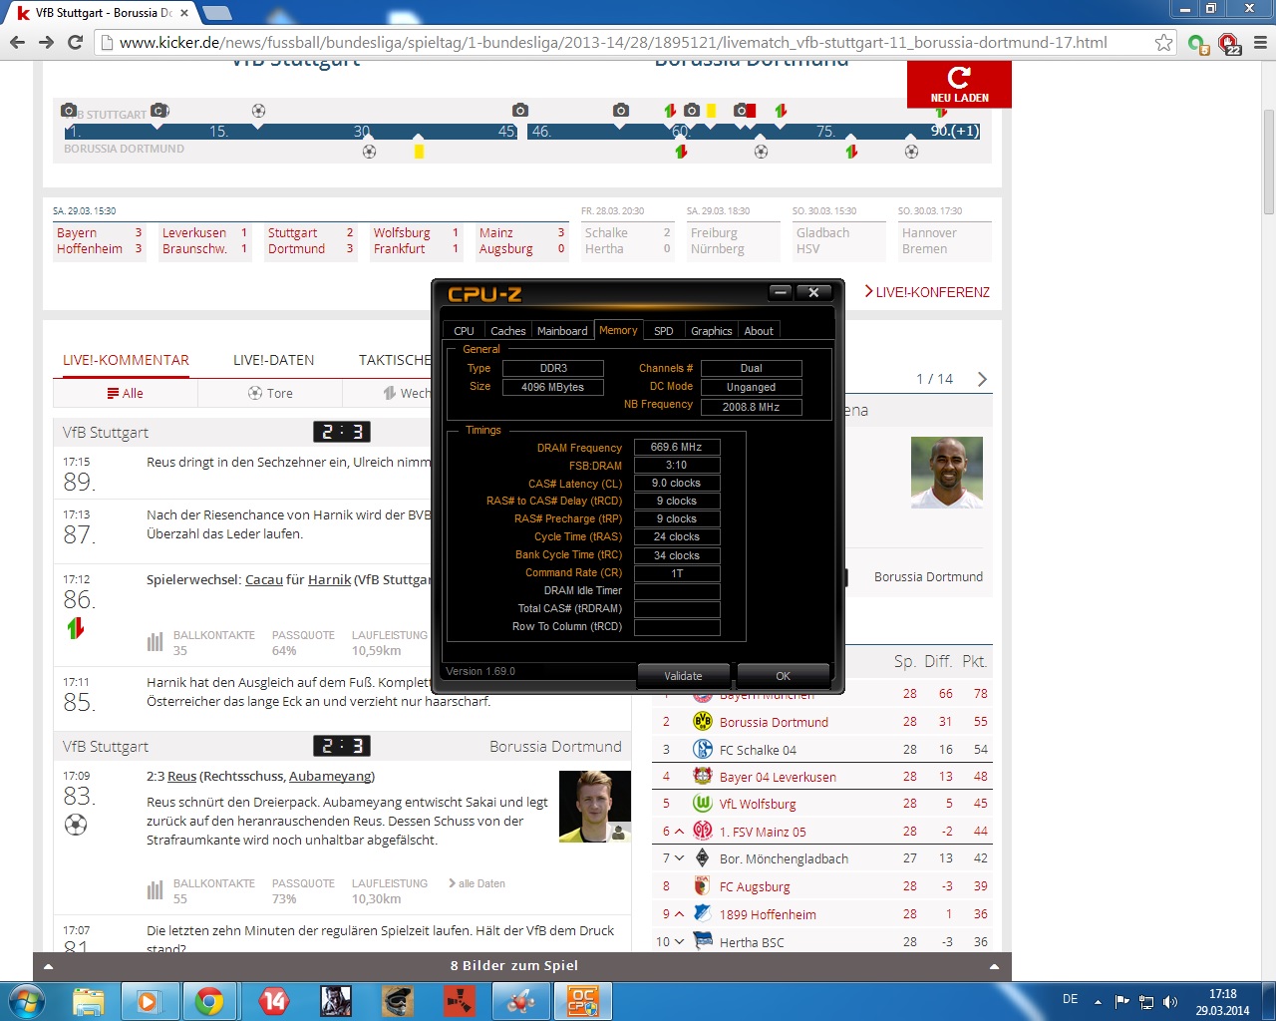Open Mainz vs Augsburg result

521,241
